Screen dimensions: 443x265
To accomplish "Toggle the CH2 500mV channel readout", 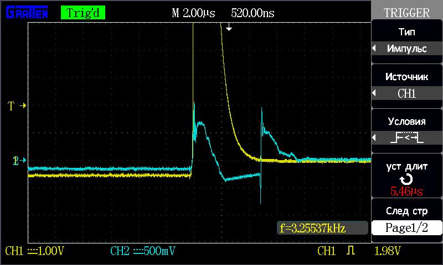I will point(143,252).
